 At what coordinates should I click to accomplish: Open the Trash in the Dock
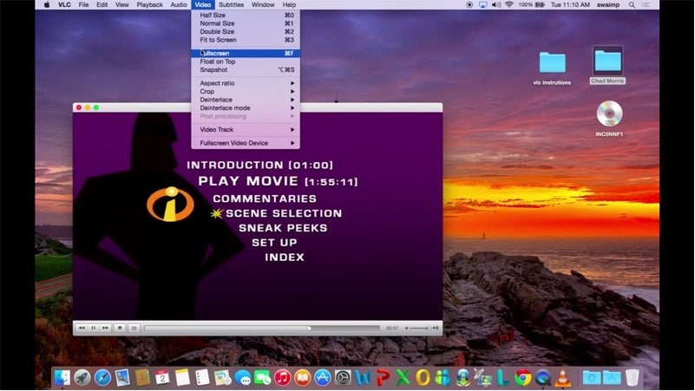click(632, 378)
